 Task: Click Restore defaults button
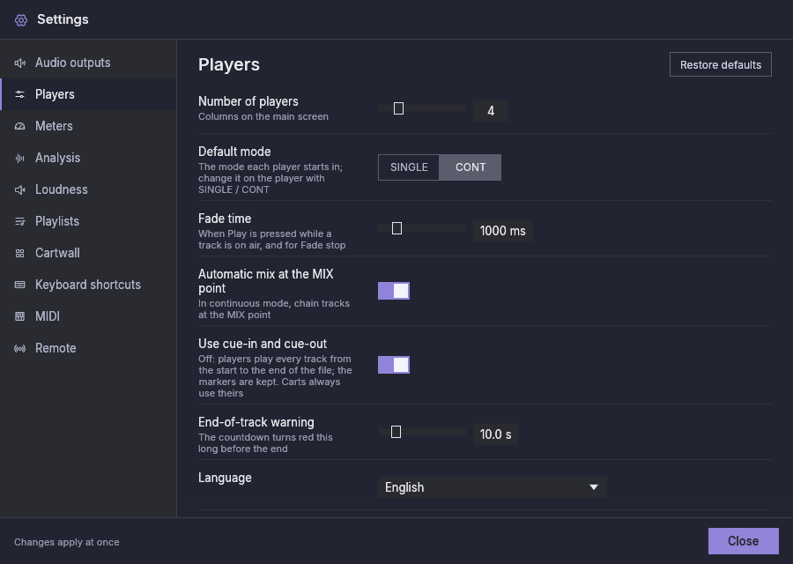point(720,64)
